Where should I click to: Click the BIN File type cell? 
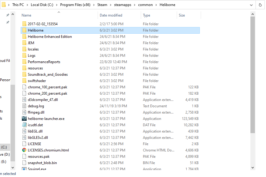[149, 163]
